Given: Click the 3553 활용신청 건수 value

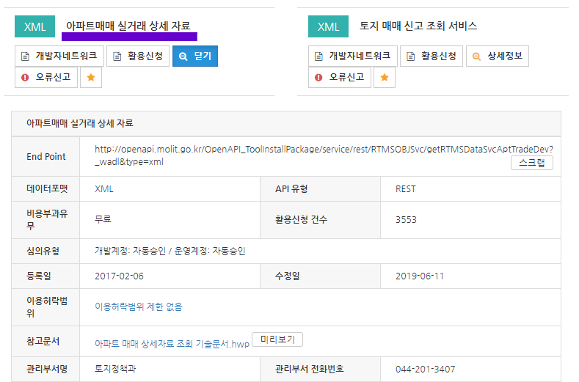Looking at the screenshot, I should coord(406,220).
